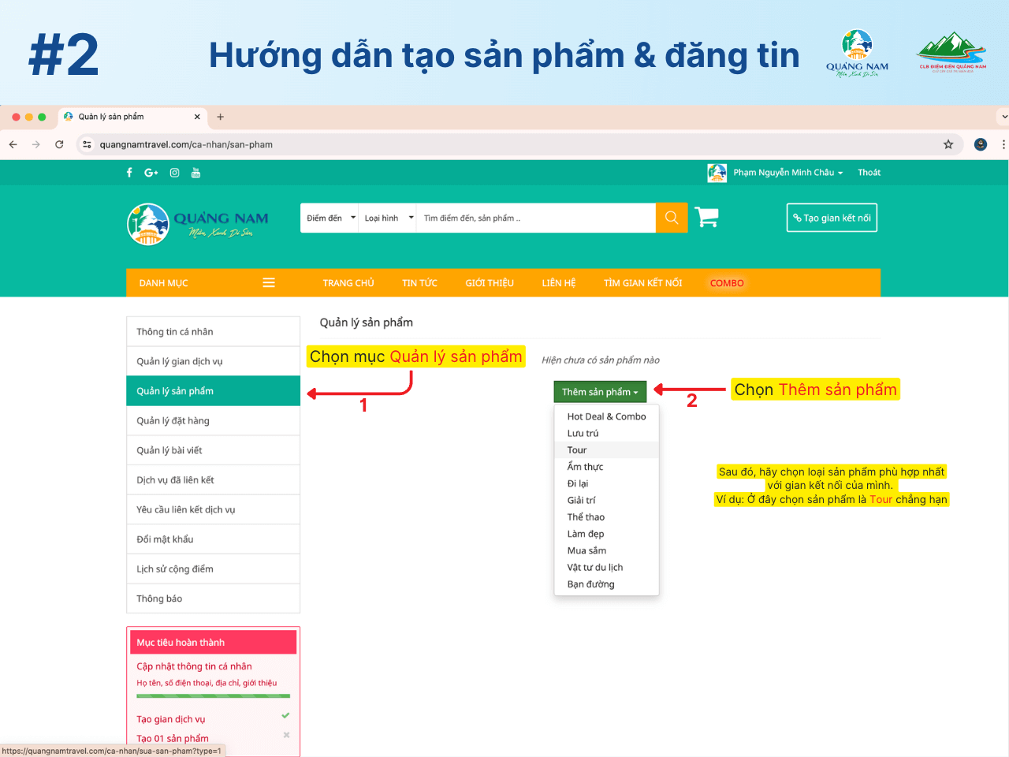
Task: Click the Instagram icon in header
Action: click(174, 173)
